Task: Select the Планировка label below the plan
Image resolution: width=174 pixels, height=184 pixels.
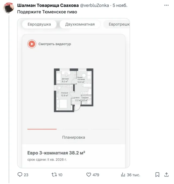Action: [x=73, y=137]
